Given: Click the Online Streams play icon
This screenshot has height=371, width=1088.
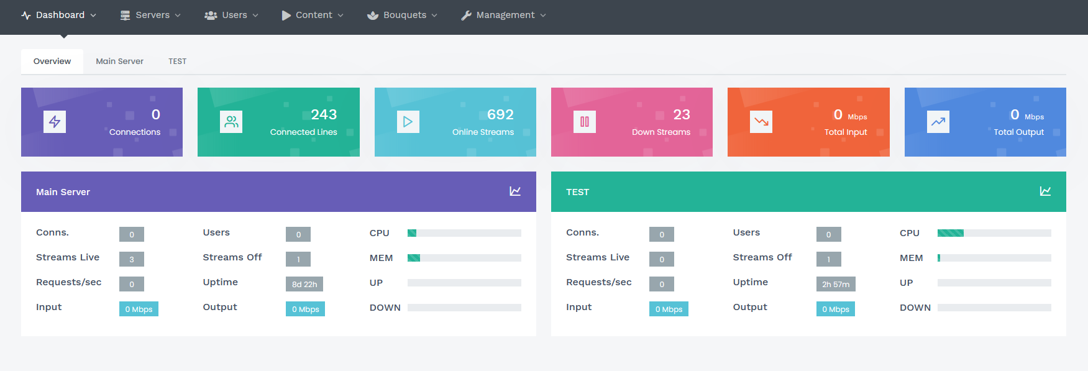Looking at the screenshot, I should [408, 122].
